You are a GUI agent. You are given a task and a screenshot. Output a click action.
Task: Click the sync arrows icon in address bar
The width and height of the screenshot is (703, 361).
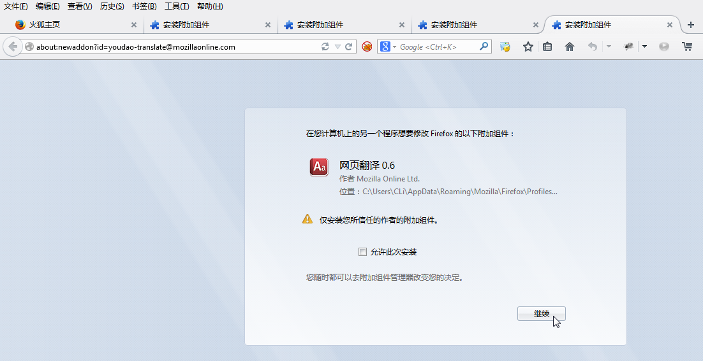(325, 46)
